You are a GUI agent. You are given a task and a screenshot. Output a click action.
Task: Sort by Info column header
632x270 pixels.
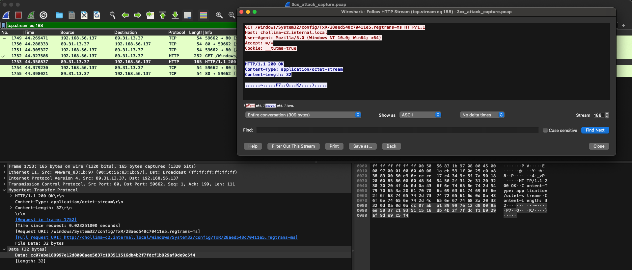[220, 32]
